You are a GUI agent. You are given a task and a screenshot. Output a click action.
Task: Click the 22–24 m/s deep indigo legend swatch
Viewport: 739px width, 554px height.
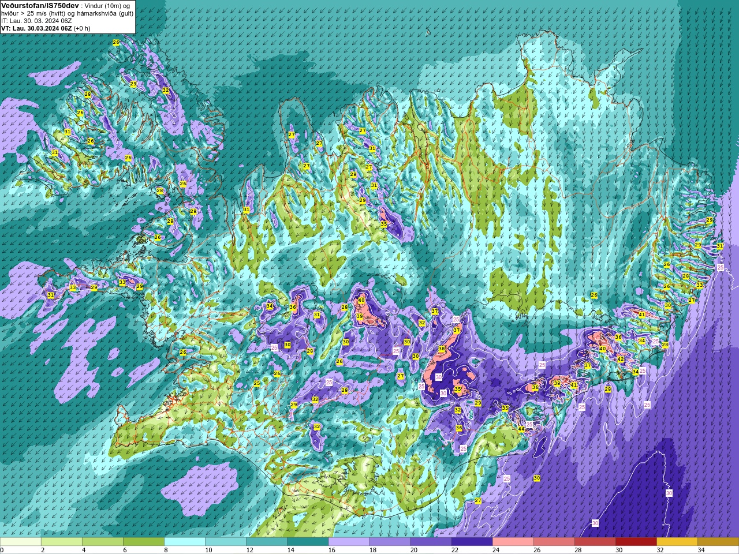click(x=472, y=542)
